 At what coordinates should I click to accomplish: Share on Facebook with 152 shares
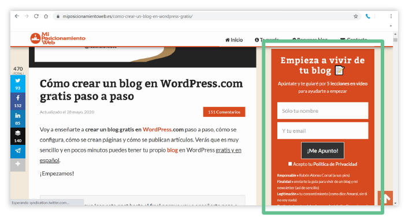pos(18,101)
